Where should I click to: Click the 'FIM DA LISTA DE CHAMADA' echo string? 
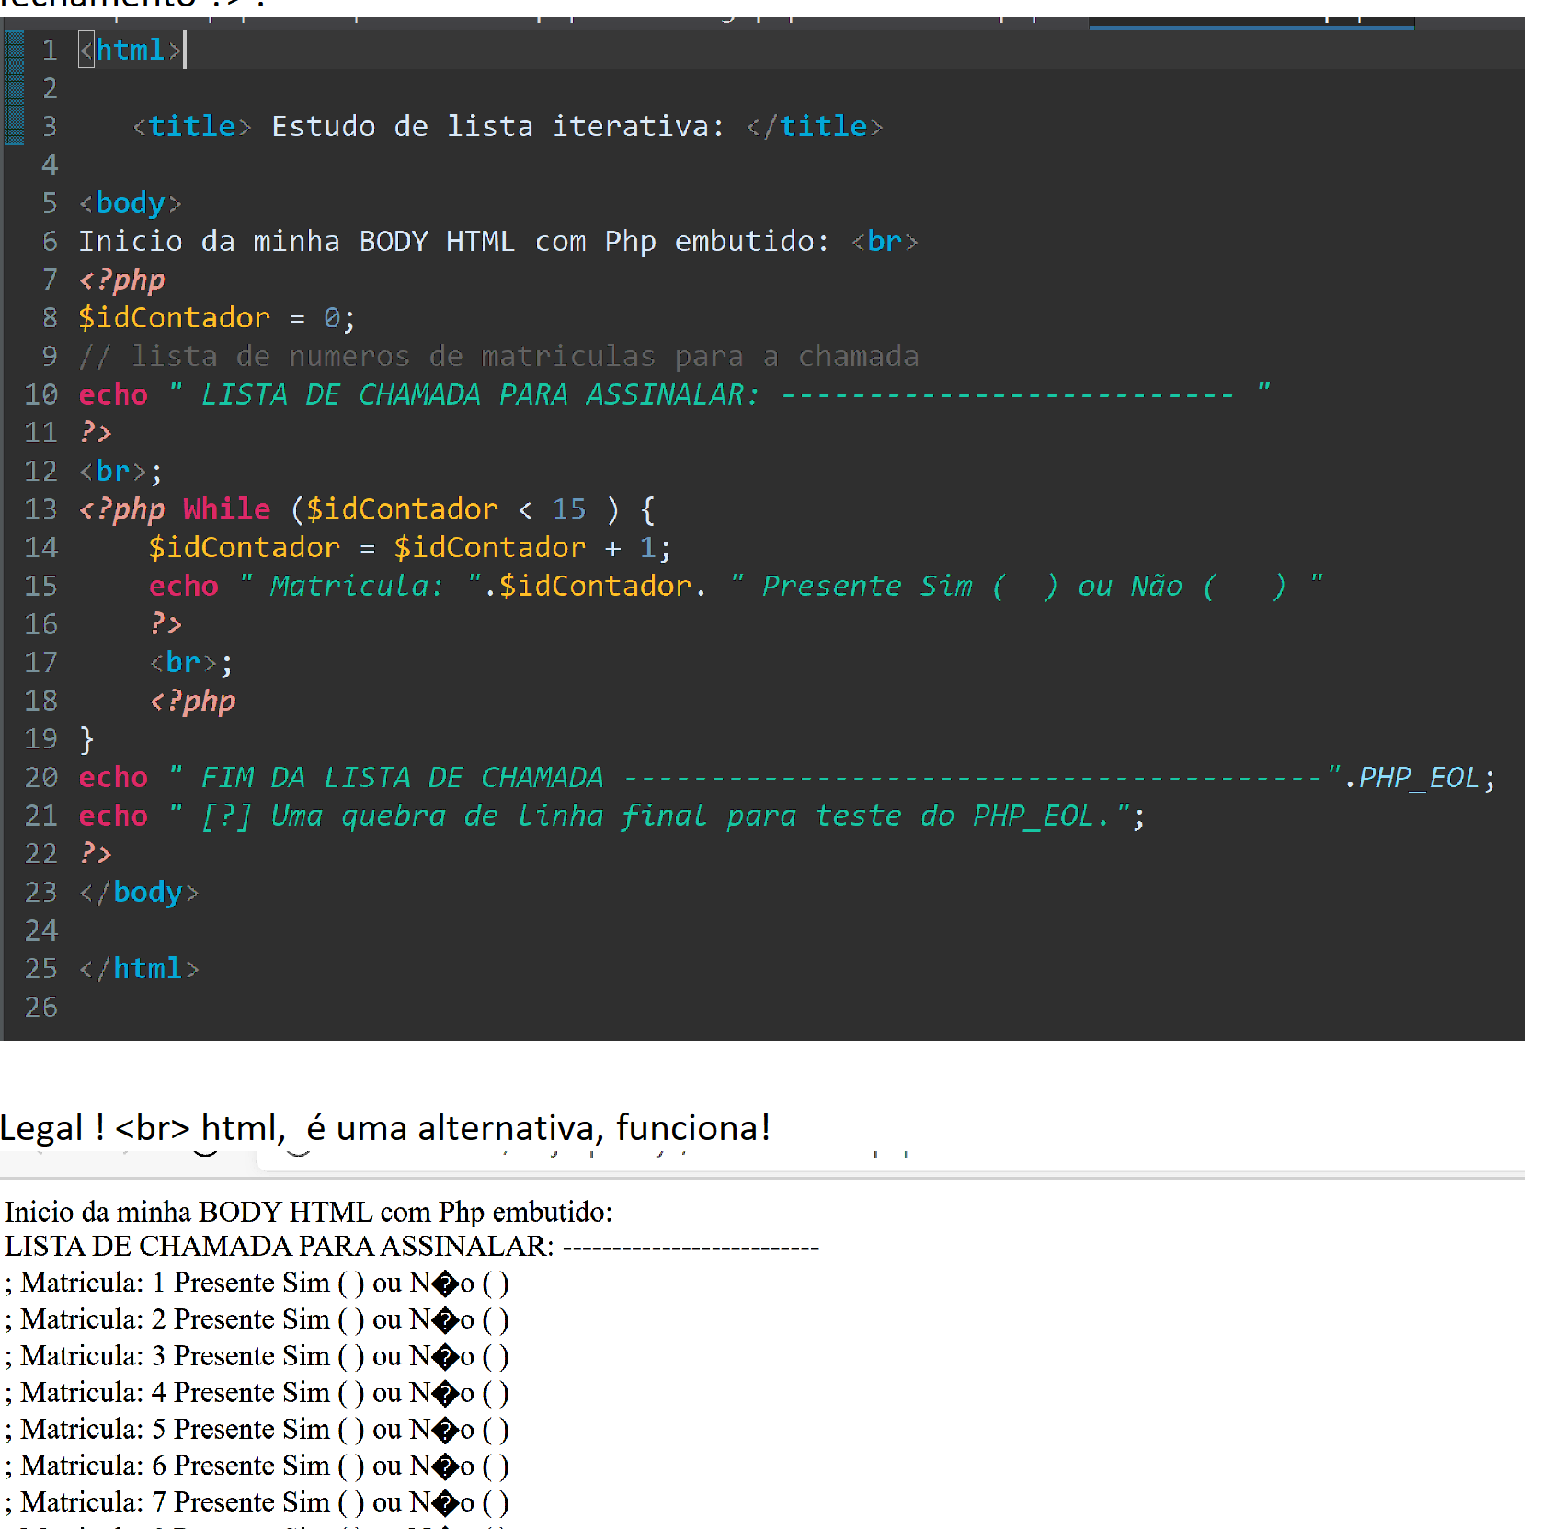(x=755, y=778)
